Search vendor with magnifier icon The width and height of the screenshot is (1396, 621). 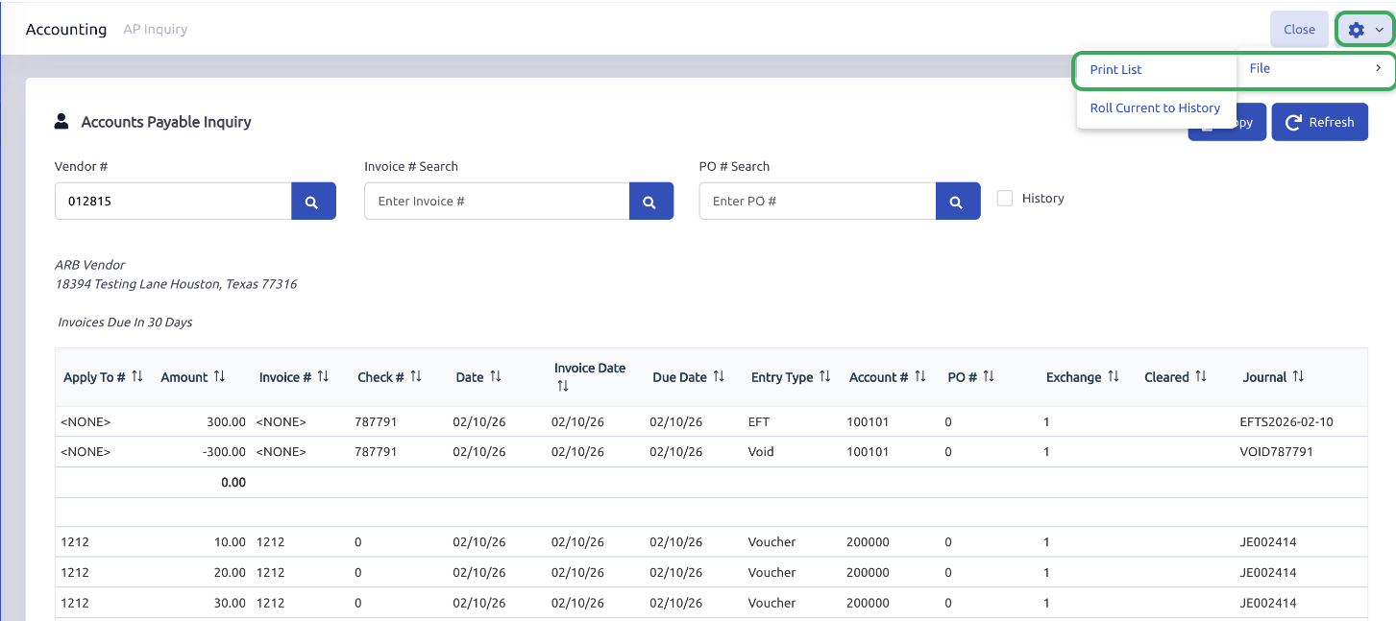[x=313, y=202]
